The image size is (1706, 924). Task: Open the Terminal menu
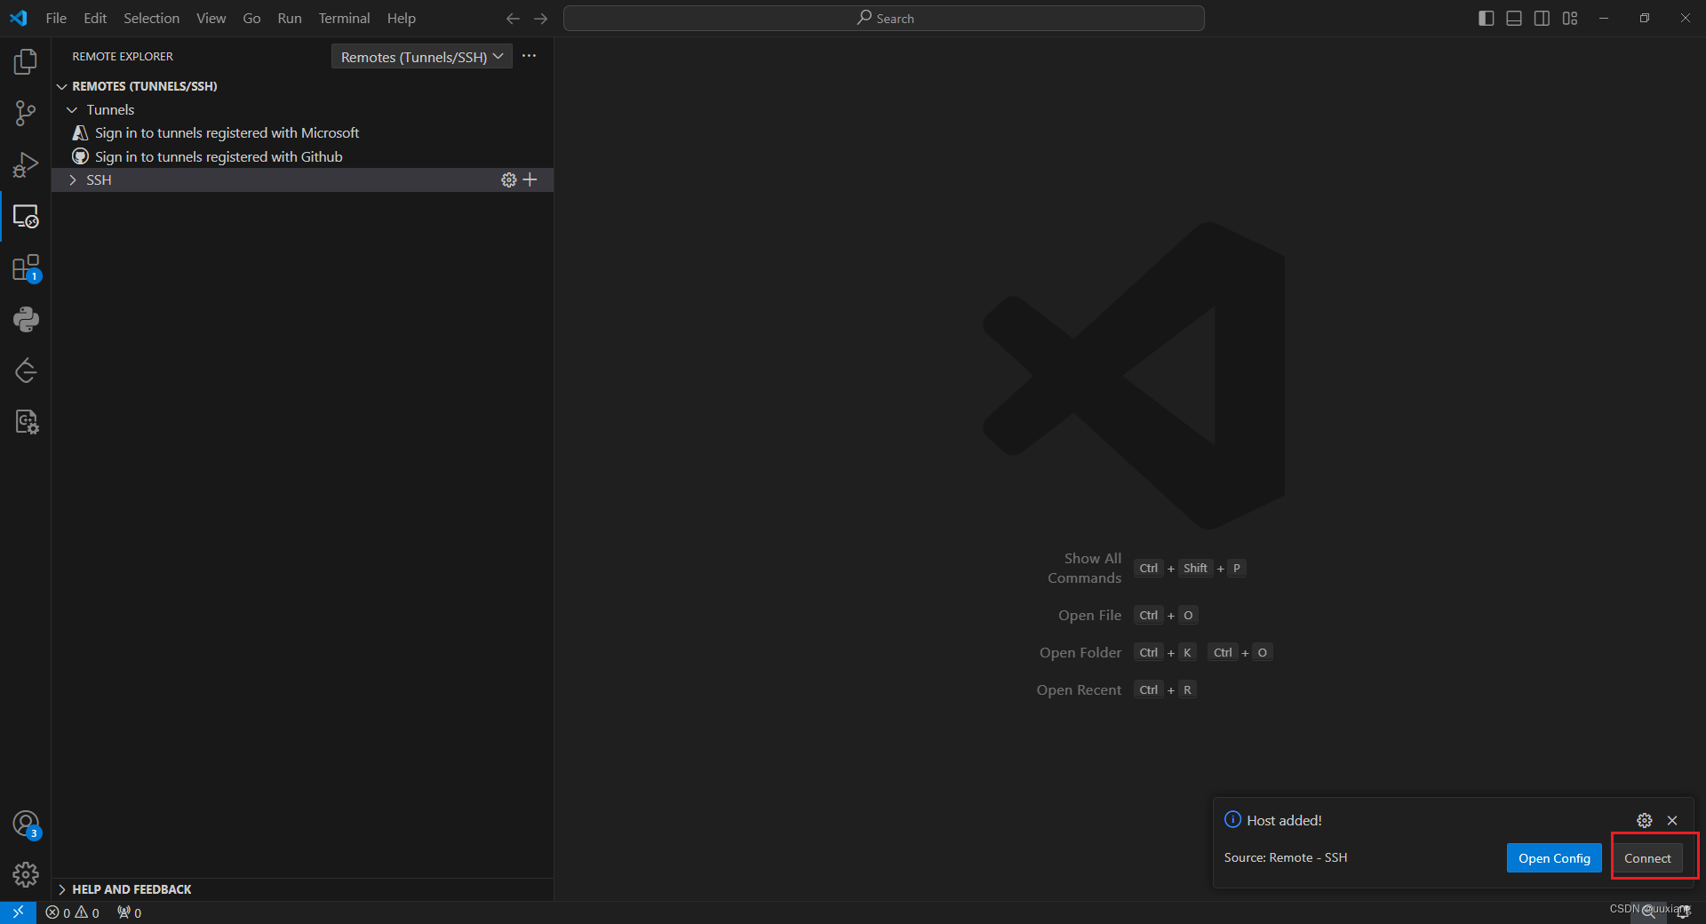[x=343, y=18]
